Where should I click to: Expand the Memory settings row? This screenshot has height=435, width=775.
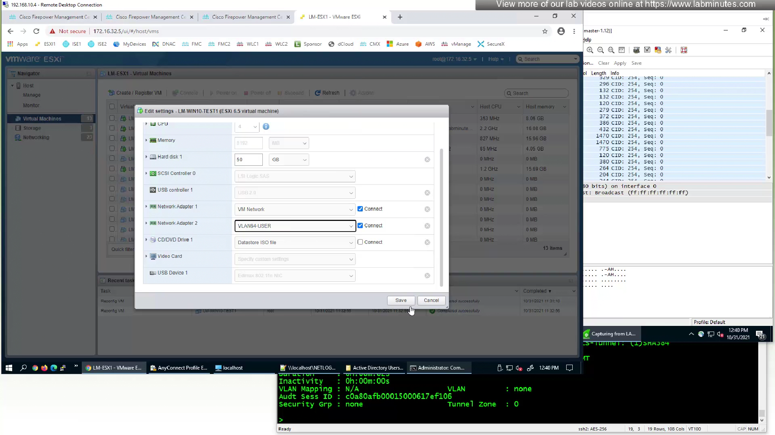click(x=146, y=140)
